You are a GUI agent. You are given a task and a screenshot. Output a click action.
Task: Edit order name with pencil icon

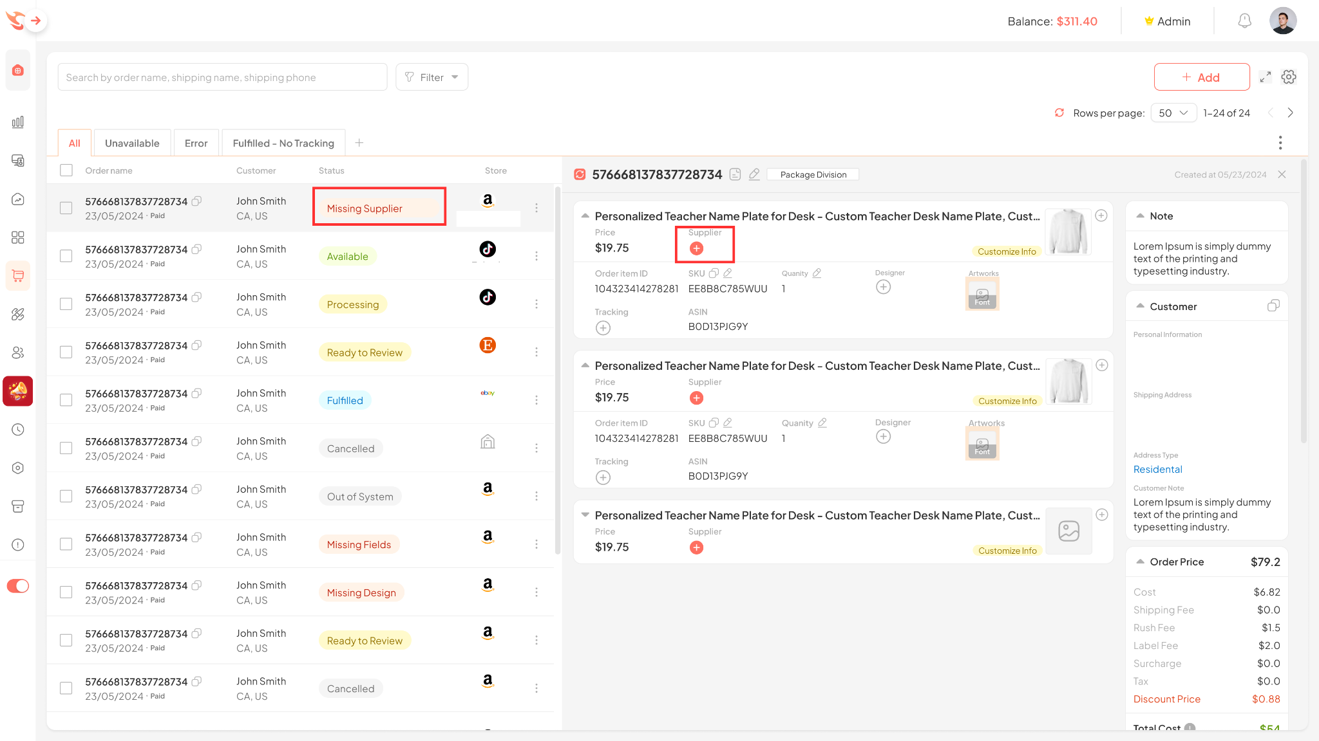tap(754, 174)
